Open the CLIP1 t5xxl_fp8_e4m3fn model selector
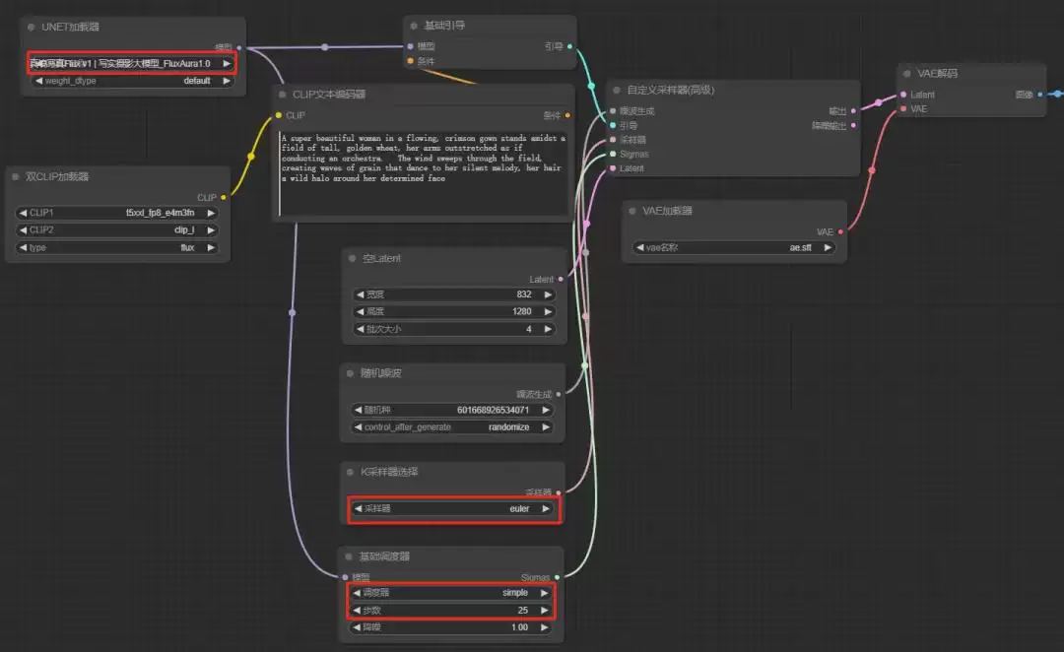The width and height of the screenshot is (1064, 652). click(x=116, y=213)
